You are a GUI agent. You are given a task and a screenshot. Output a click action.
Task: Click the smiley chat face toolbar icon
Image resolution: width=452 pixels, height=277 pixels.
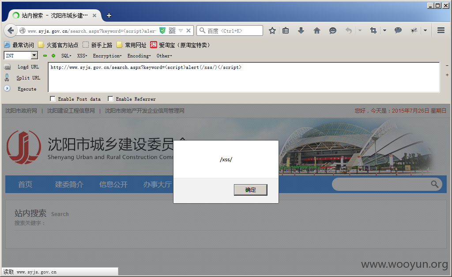[x=333, y=30]
